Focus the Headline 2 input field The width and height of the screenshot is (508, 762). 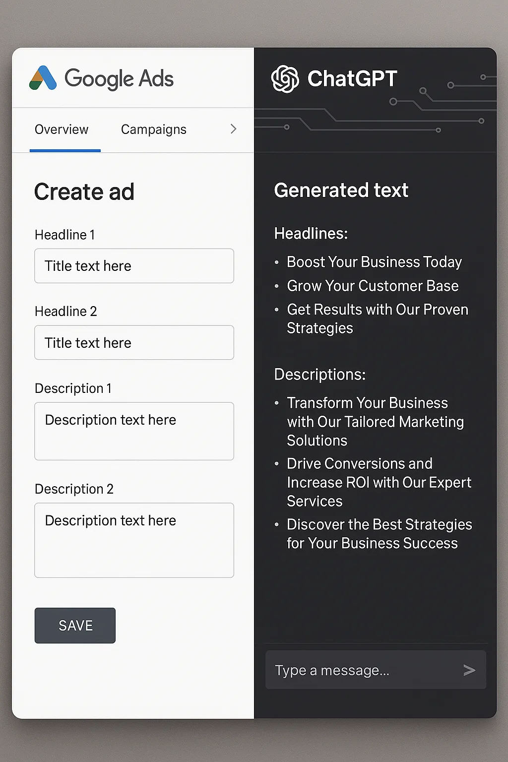[x=134, y=342]
